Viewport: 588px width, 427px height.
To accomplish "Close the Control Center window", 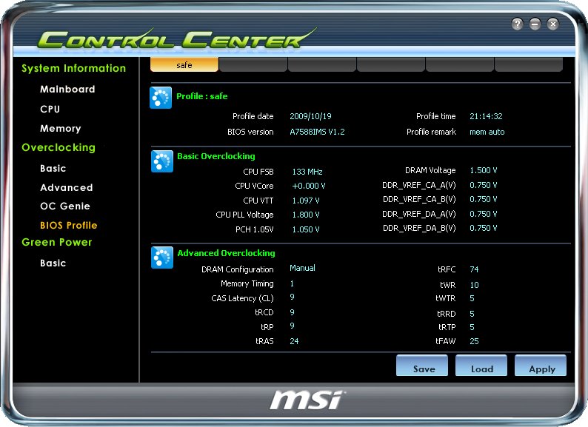I will tap(552, 24).
